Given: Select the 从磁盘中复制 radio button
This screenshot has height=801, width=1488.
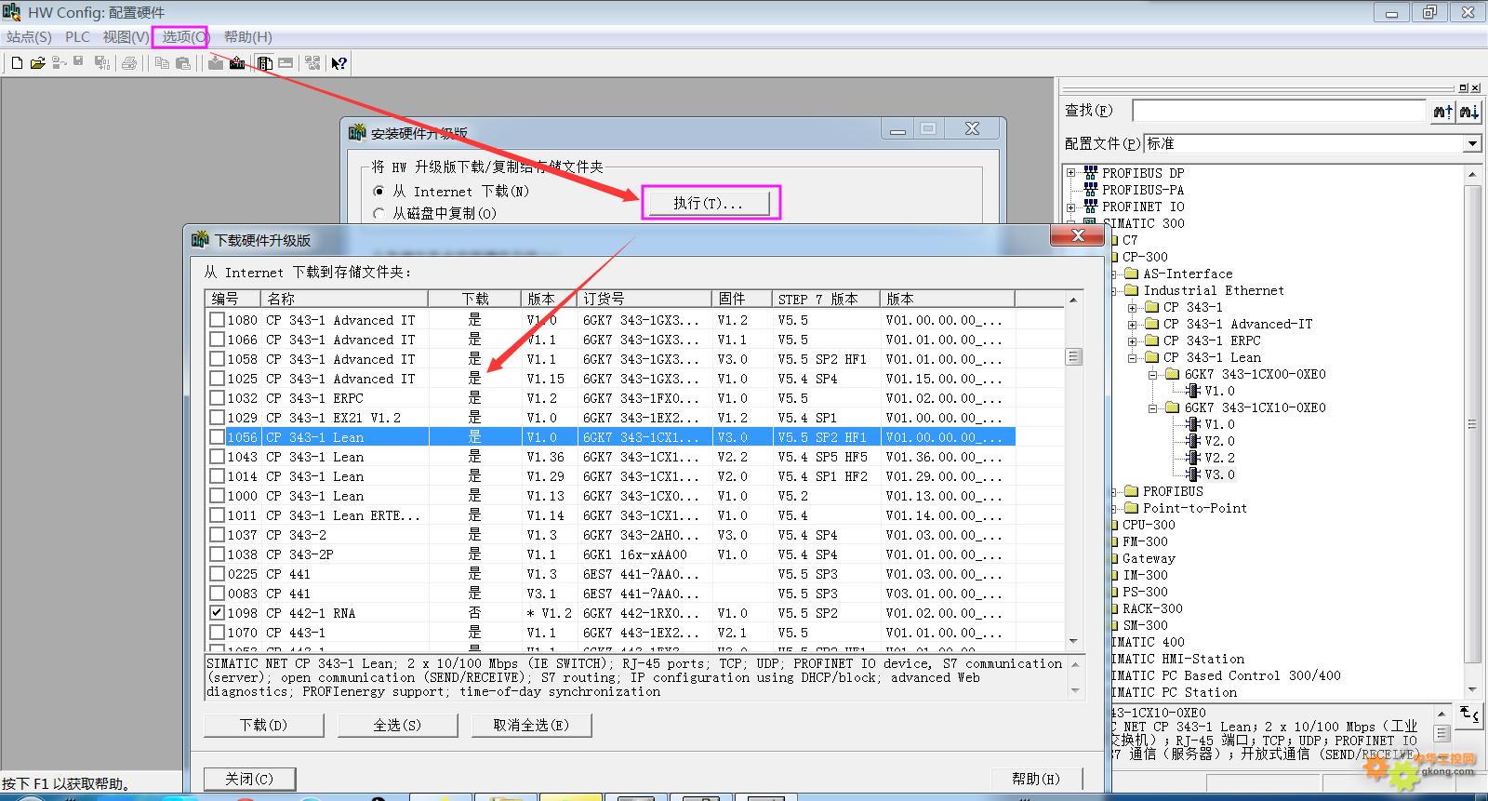Looking at the screenshot, I should tap(379, 213).
